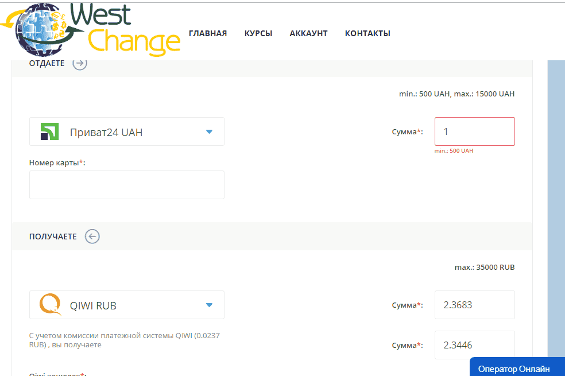The image size is (565, 376).
Task: Click the orange QIWI logo icon
Action: (x=50, y=305)
